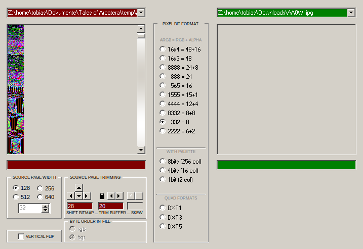This screenshot has width=363, height=249.
Task: Select the DXT5 quad format
Action: (x=171, y=226)
